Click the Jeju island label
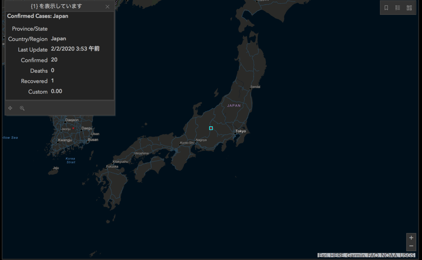422x260 pixels. (56, 168)
